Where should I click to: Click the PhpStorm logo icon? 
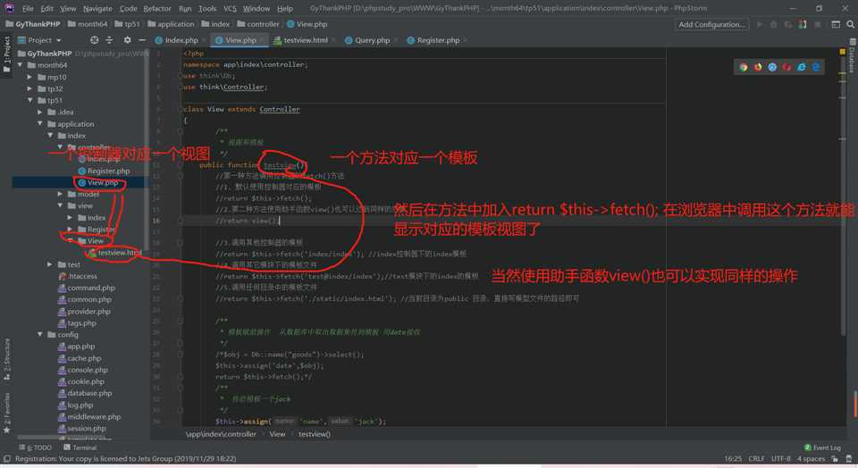(x=9, y=8)
